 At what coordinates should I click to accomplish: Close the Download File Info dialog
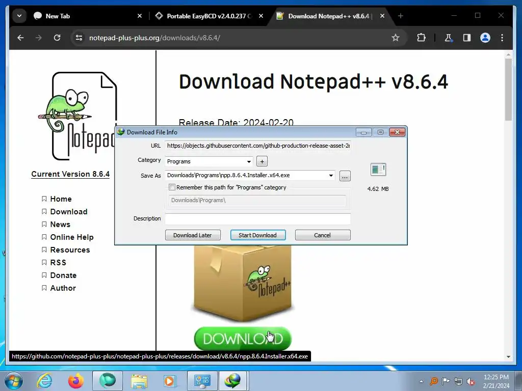pyautogui.click(x=397, y=132)
